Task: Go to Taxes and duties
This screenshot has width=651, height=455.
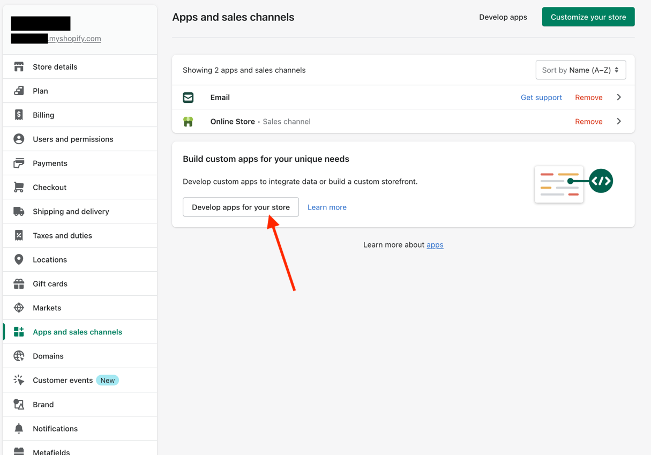Action: [80, 236]
